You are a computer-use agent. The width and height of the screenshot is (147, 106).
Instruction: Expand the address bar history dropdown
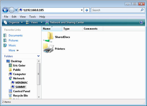click(82, 10)
